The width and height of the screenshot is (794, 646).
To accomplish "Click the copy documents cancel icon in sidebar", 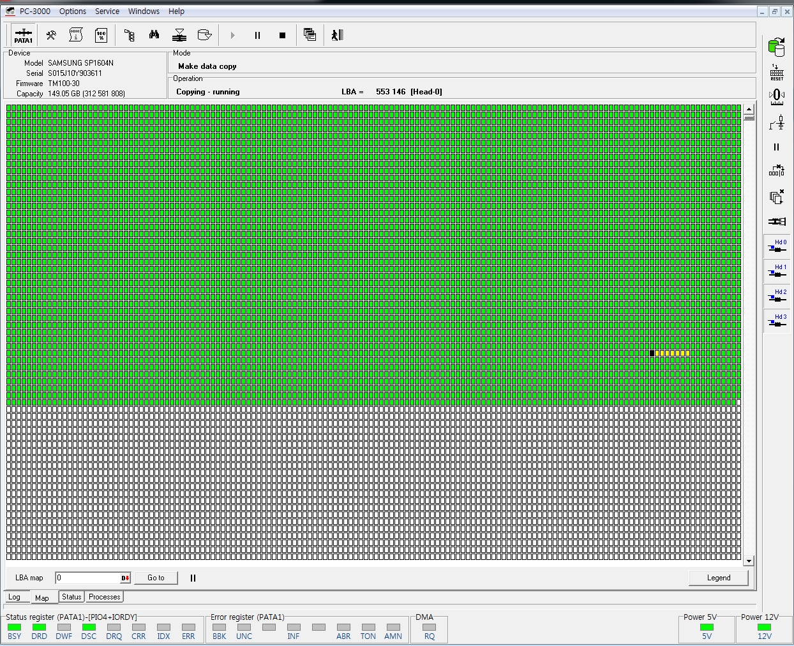I will tap(777, 196).
